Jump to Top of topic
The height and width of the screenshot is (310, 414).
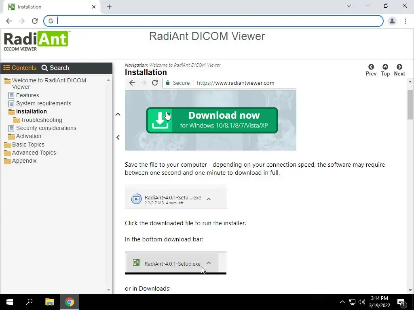click(385, 70)
